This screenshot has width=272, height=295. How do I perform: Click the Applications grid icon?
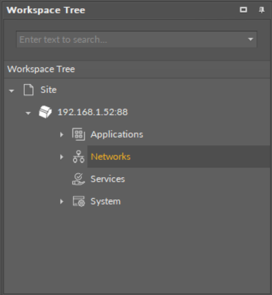pyautogui.click(x=79, y=134)
